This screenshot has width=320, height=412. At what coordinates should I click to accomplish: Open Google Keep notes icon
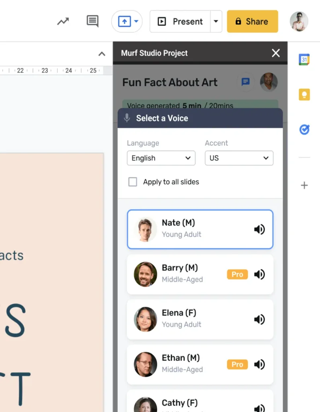point(304,95)
